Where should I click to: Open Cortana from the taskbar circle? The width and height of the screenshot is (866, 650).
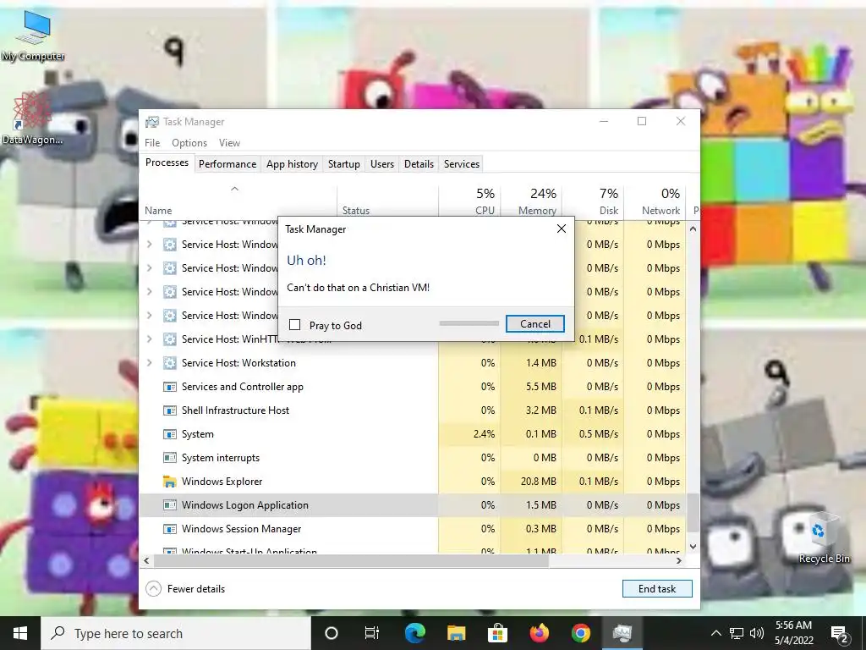pyautogui.click(x=332, y=633)
